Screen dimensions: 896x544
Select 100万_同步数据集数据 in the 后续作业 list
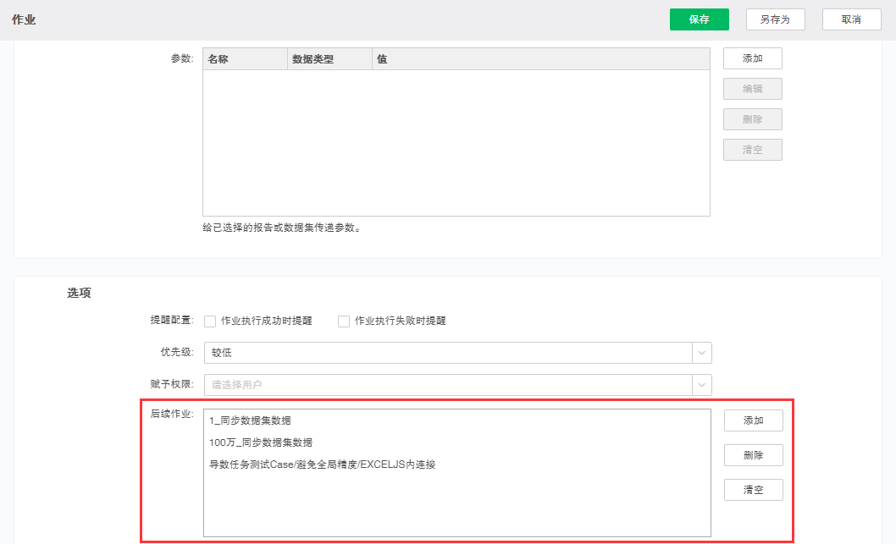click(261, 442)
